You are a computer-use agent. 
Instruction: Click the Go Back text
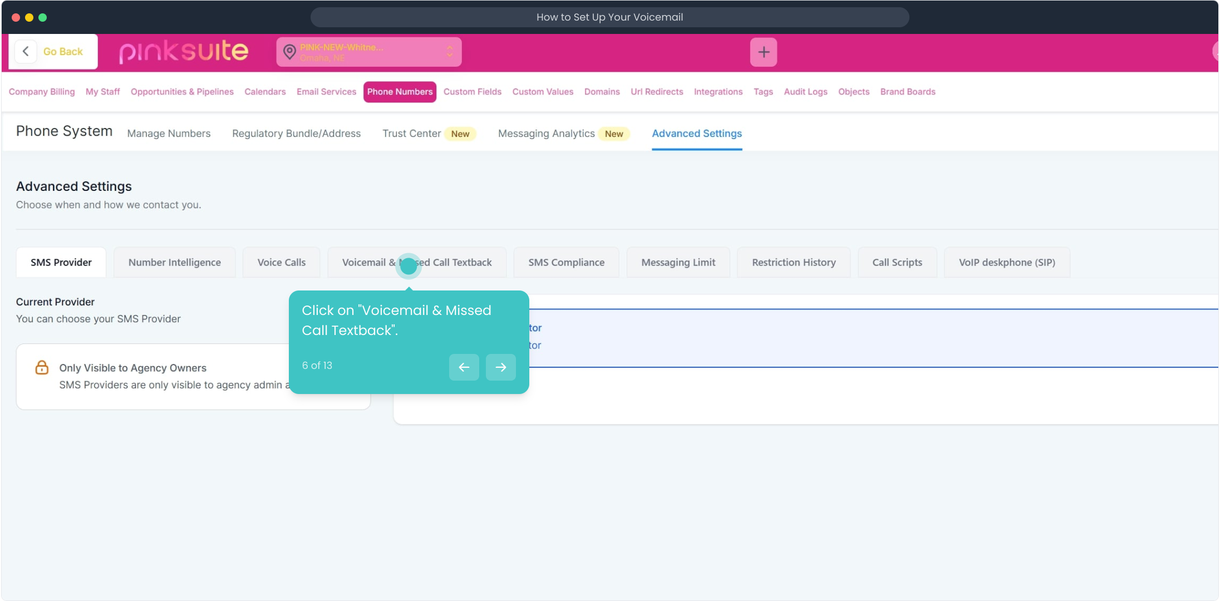click(x=63, y=51)
